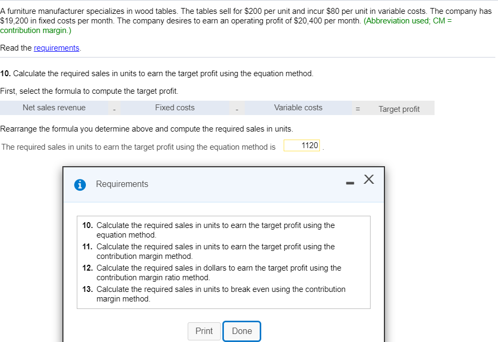
Task: Click the equals sign in the formula
Action: coord(358,109)
